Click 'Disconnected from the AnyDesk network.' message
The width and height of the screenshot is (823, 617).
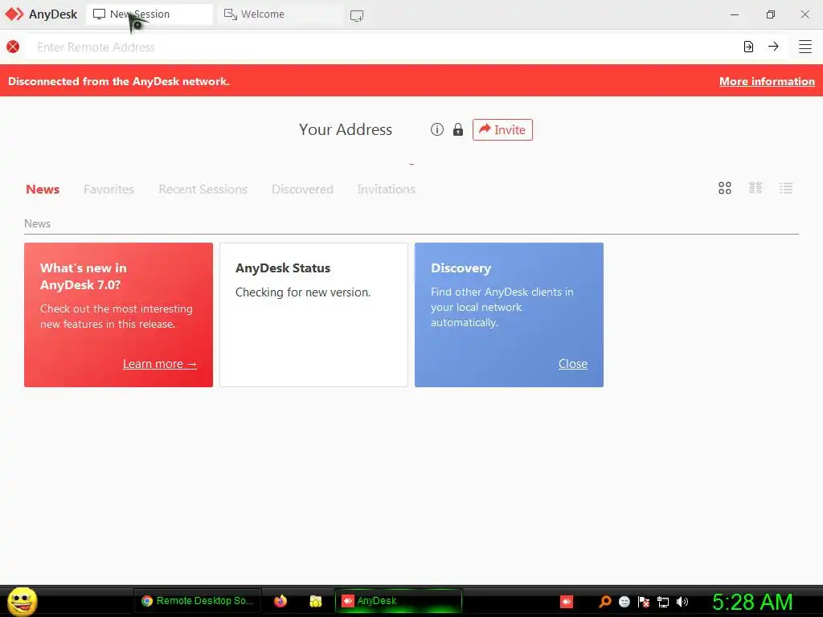[119, 81]
